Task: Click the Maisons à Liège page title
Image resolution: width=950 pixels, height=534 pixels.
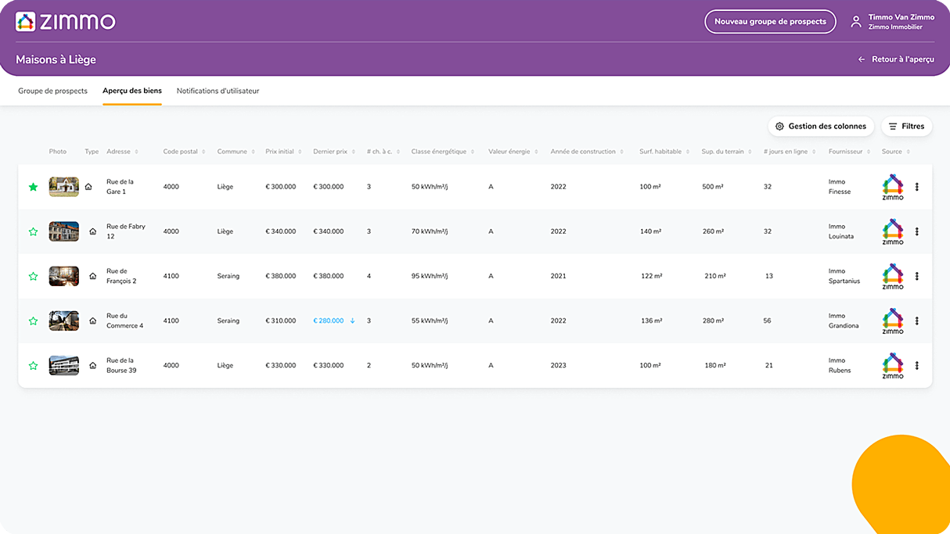Action: point(56,59)
